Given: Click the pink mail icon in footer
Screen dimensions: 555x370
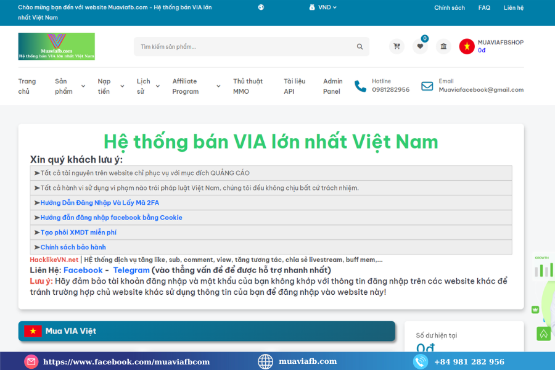Looking at the screenshot, I should pos(31,361).
